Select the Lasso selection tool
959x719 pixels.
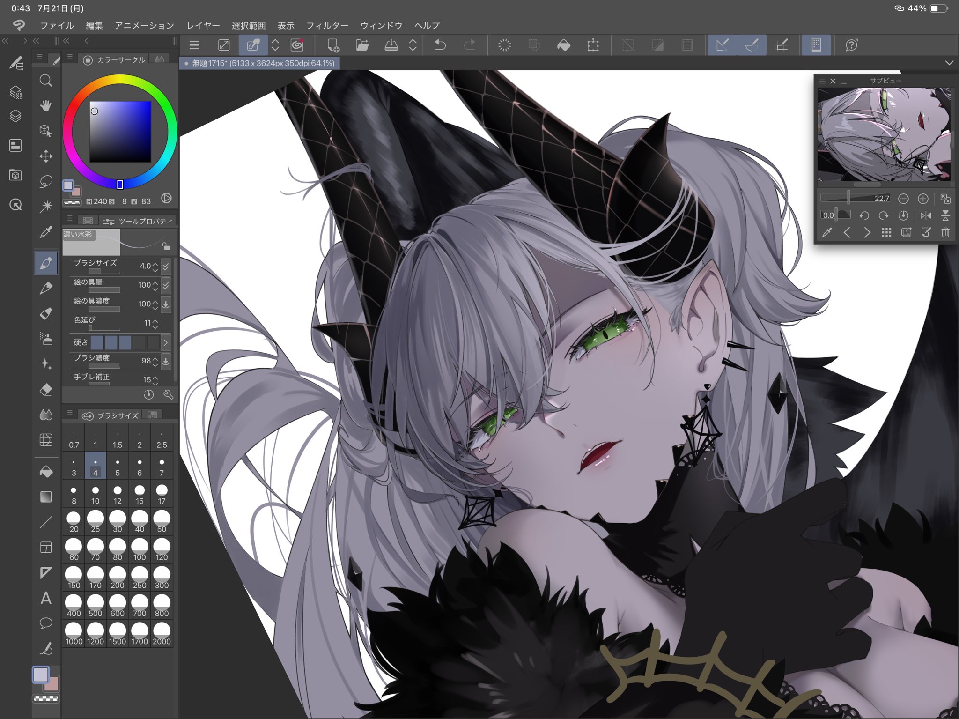(x=46, y=181)
